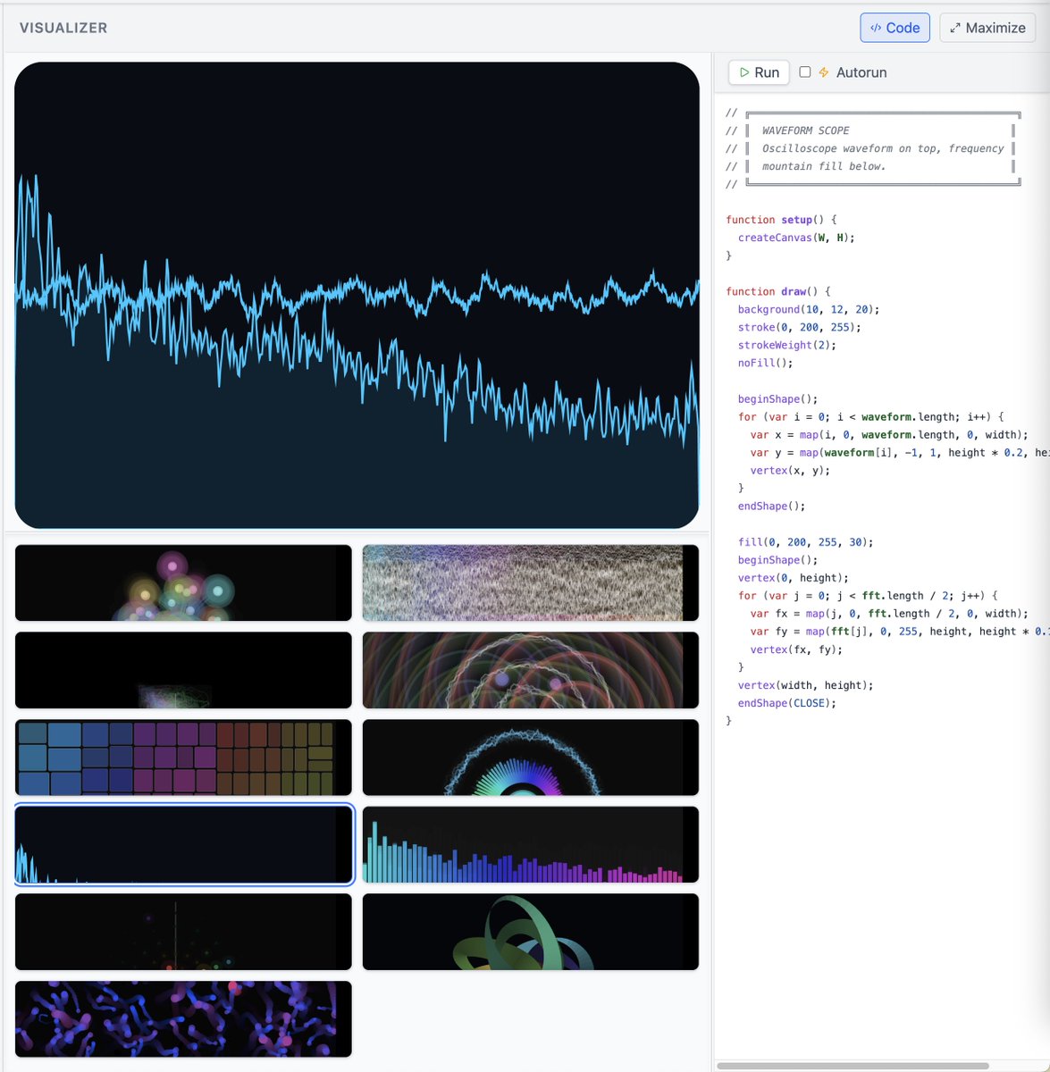Click the code brackets icon
This screenshot has width=1050, height=1072.
tap(876, 28)
